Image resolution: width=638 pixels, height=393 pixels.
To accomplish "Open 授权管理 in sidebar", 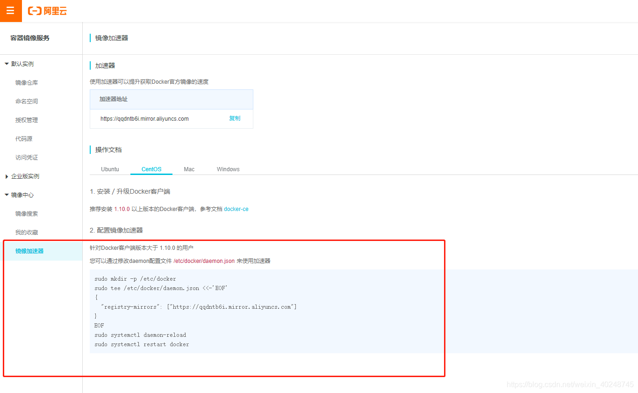I will (27, 120).
